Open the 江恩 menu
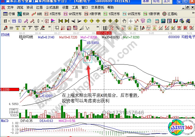This screenshot has height=137, width=195. (39, 8)
